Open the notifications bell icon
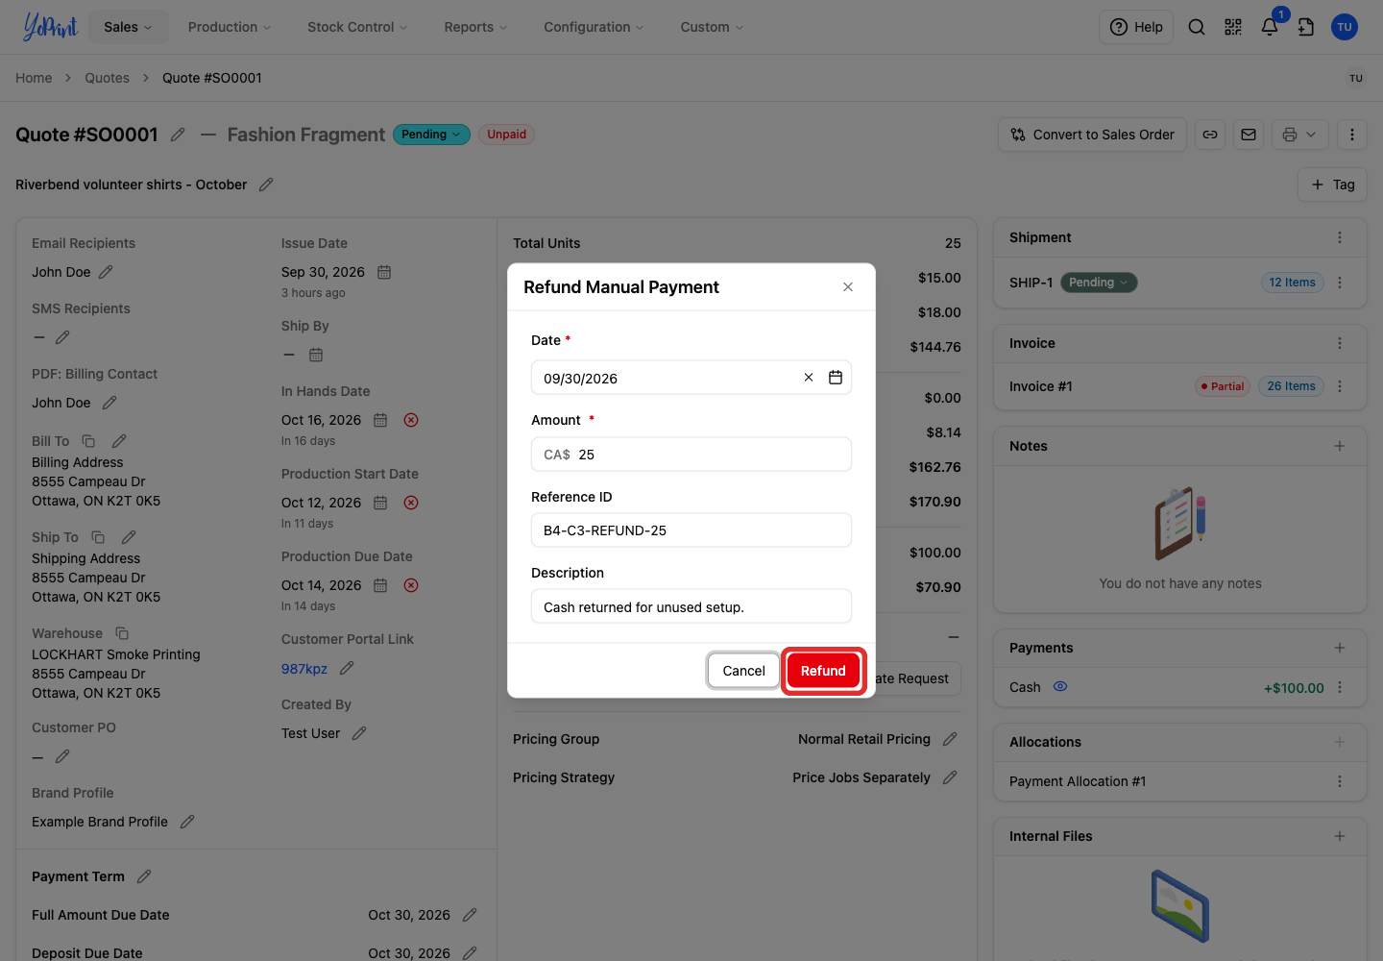1383x961 pixels. point(1270,27)
